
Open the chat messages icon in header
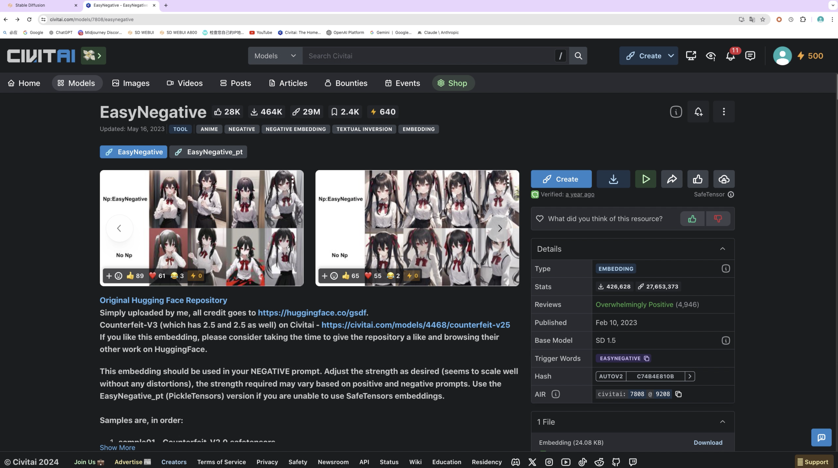tap(750, 56)
